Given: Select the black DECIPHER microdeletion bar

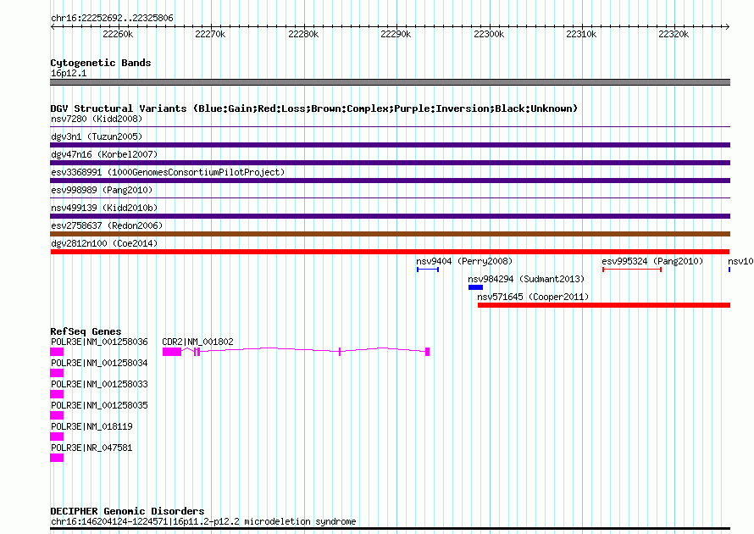Looking at the screenshot, I should click(390, 529).
